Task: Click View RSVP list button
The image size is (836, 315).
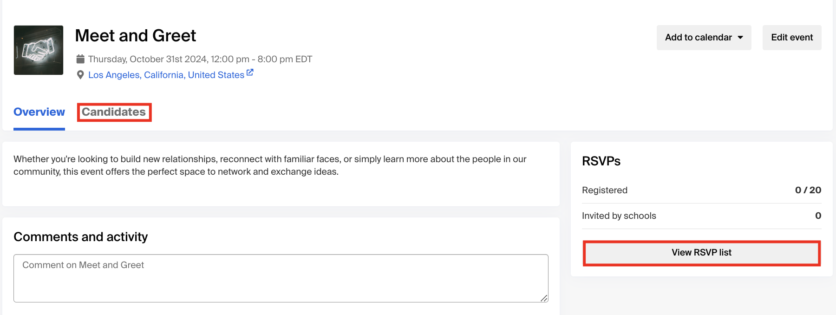Action: point(701,253)
